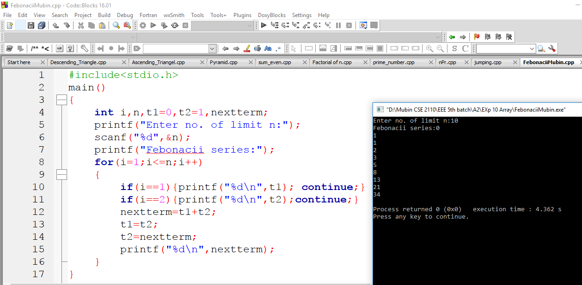Abort the current build process
582x285 pixels.
(x=185, y=26)
